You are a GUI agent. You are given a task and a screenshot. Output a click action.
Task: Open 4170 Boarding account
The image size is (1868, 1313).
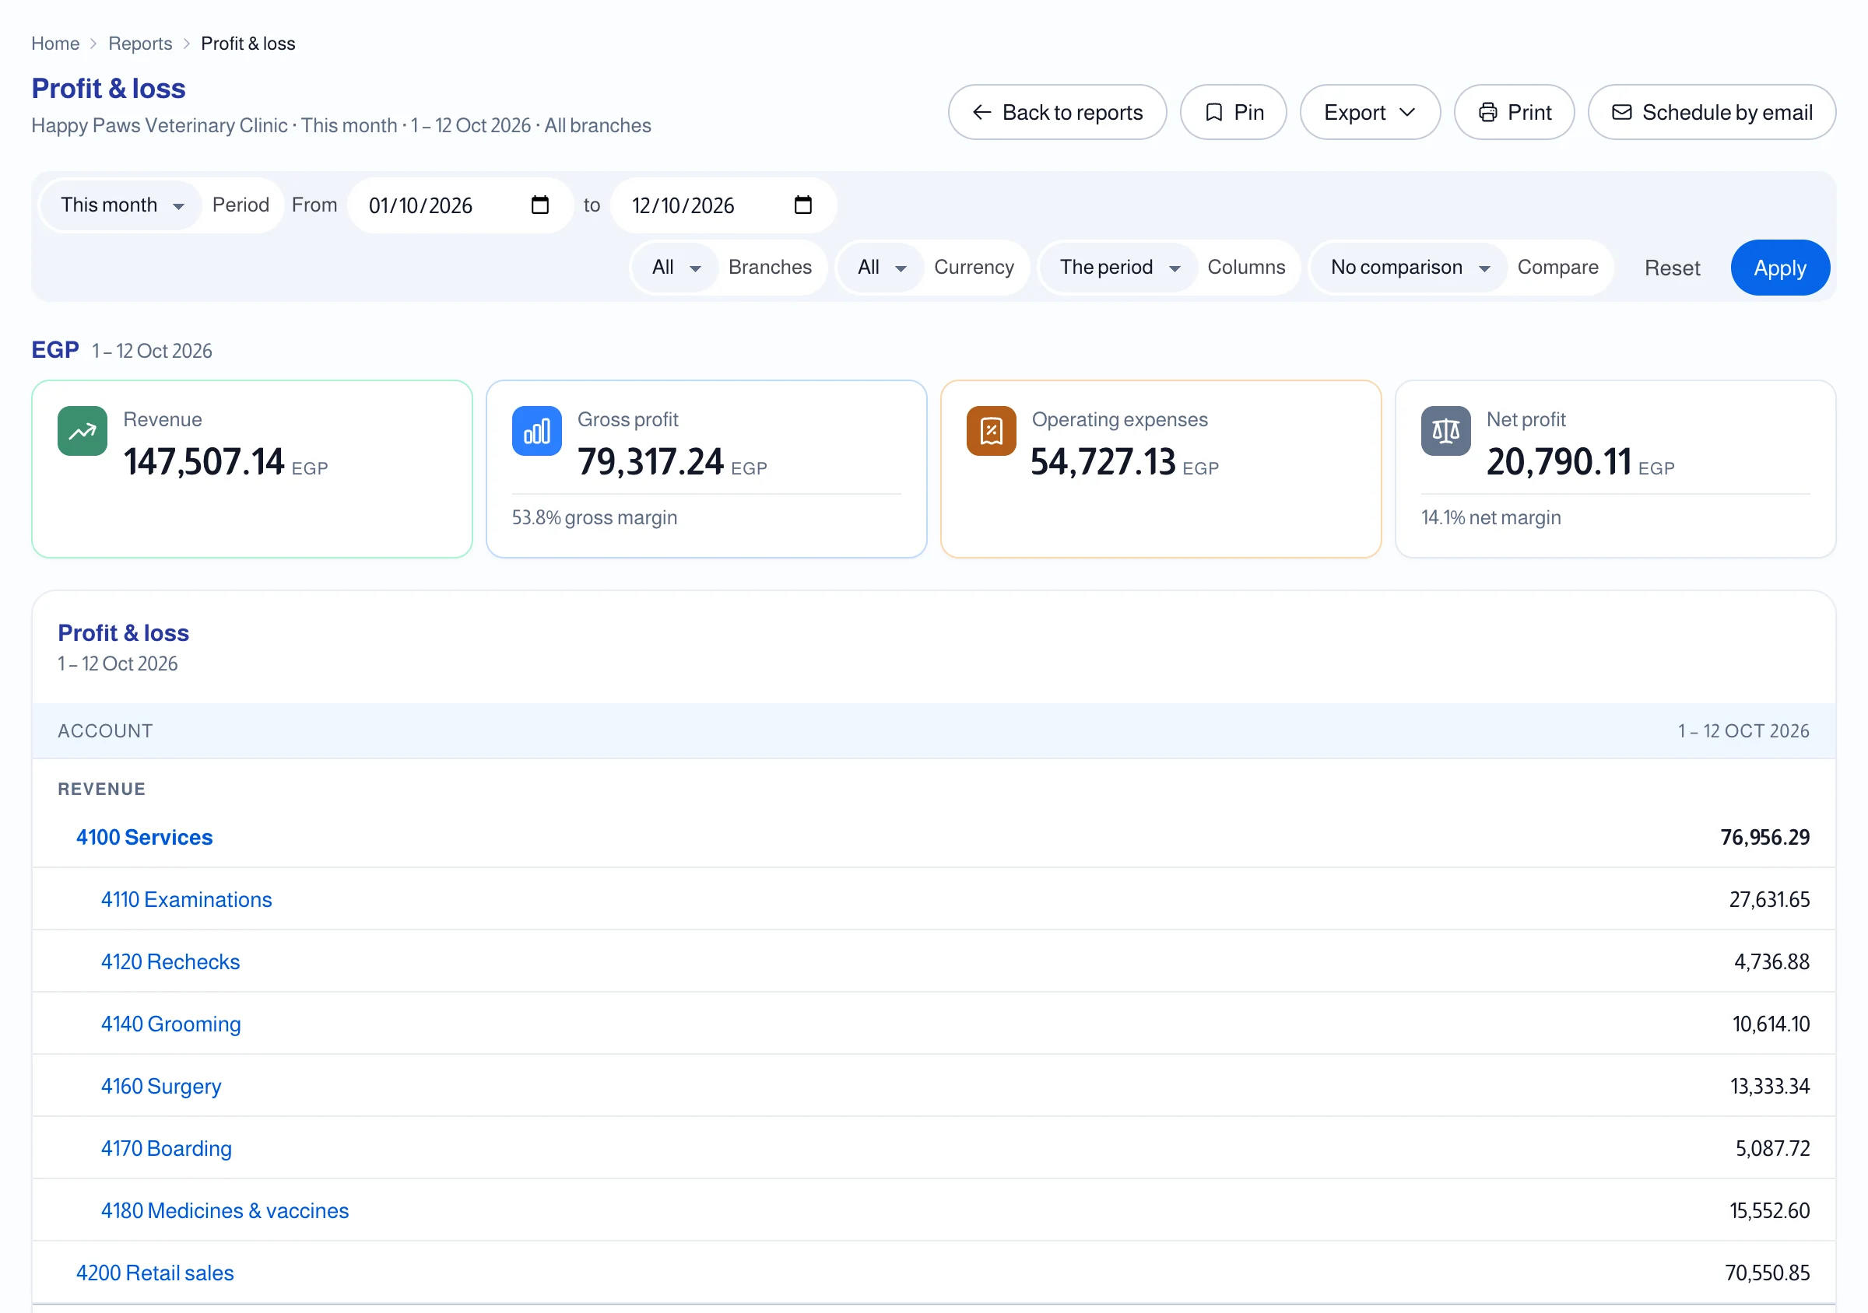tap(166, 1149)
